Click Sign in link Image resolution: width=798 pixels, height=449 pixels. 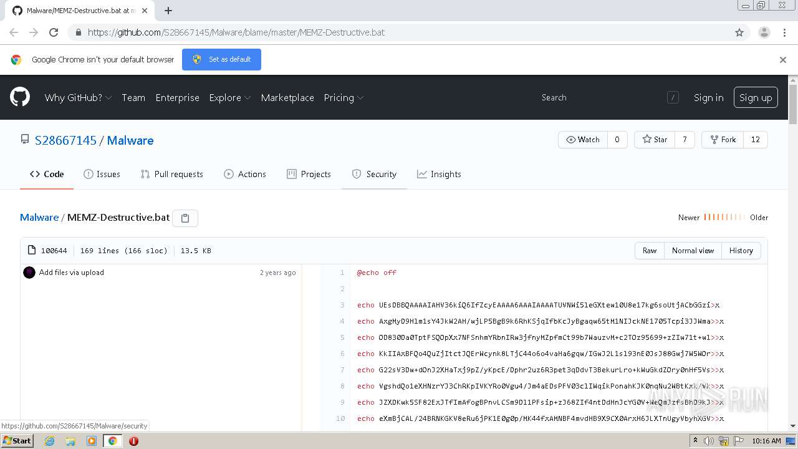coord(709,98)
